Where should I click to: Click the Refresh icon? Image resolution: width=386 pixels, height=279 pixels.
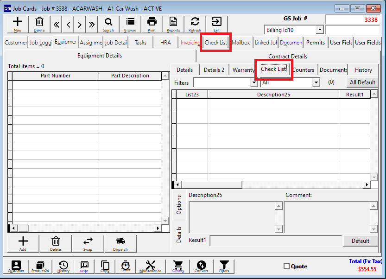tap(195, 24)
